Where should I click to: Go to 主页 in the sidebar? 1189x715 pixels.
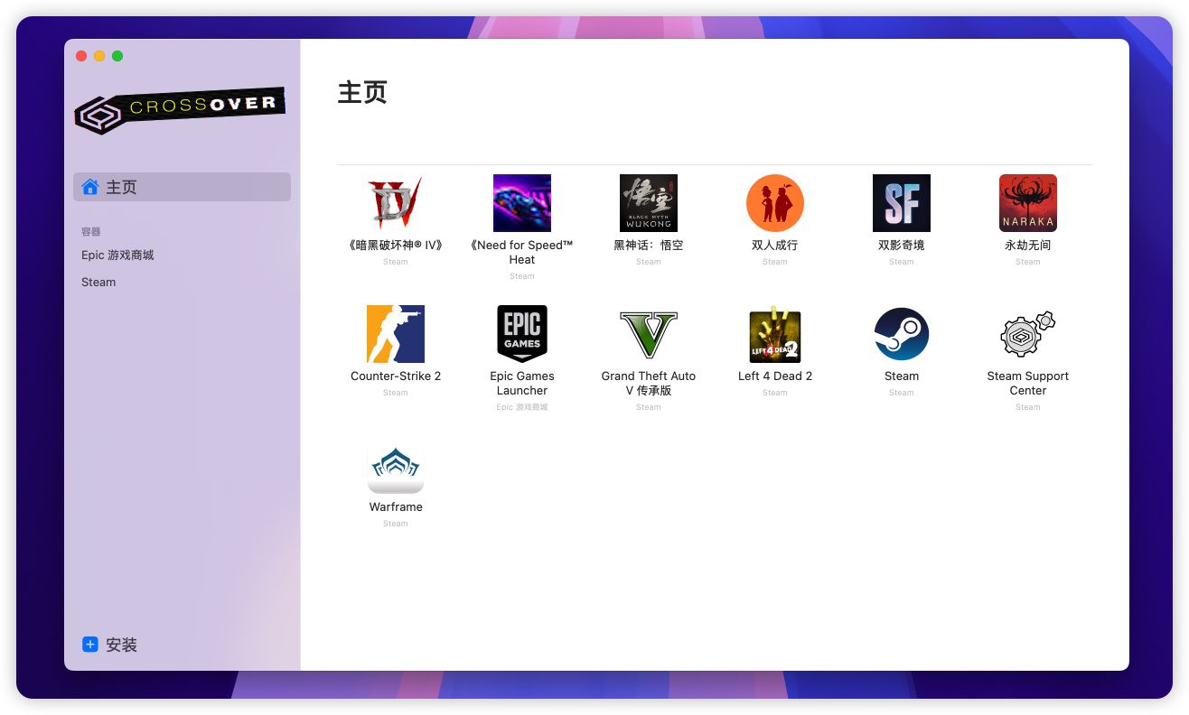point(182,187)
